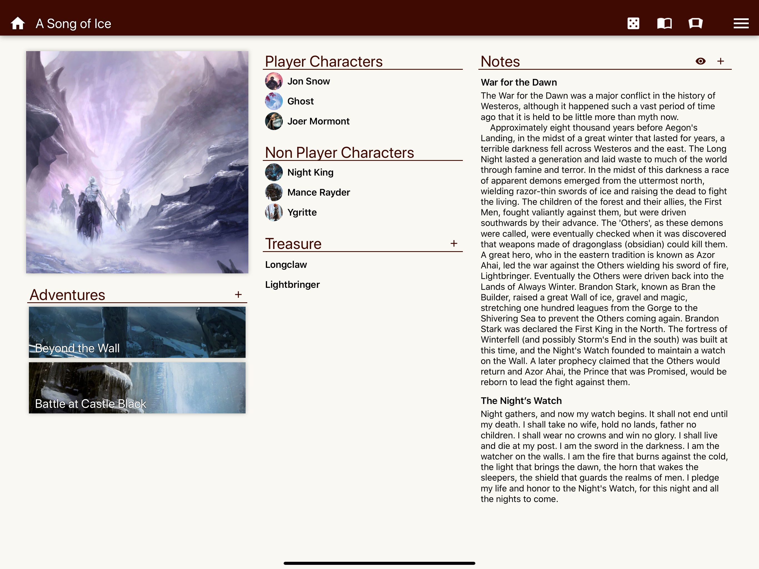
Task: Click Mance Rayder's avatar portrait
Action: point(274,192)
